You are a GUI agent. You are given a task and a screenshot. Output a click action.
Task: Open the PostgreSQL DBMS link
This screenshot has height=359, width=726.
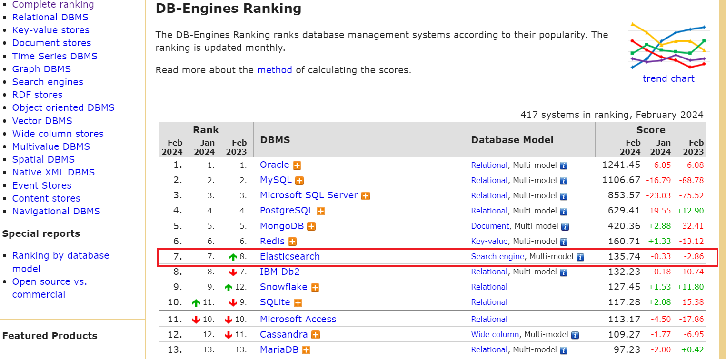click(x=287, y=211)
